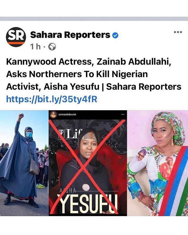This screenshot has width=188, height=235.
Task: Click the globe public audience icon
Action: tap(52, 47)
